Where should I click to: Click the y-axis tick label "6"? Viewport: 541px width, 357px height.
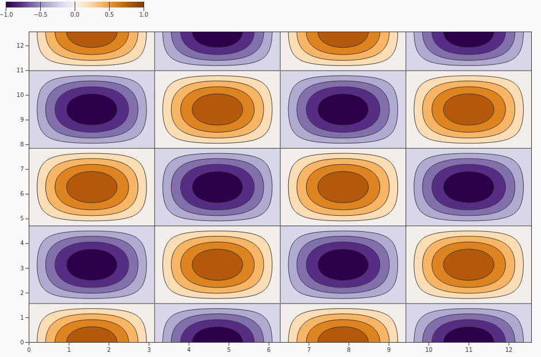(22, 194)
